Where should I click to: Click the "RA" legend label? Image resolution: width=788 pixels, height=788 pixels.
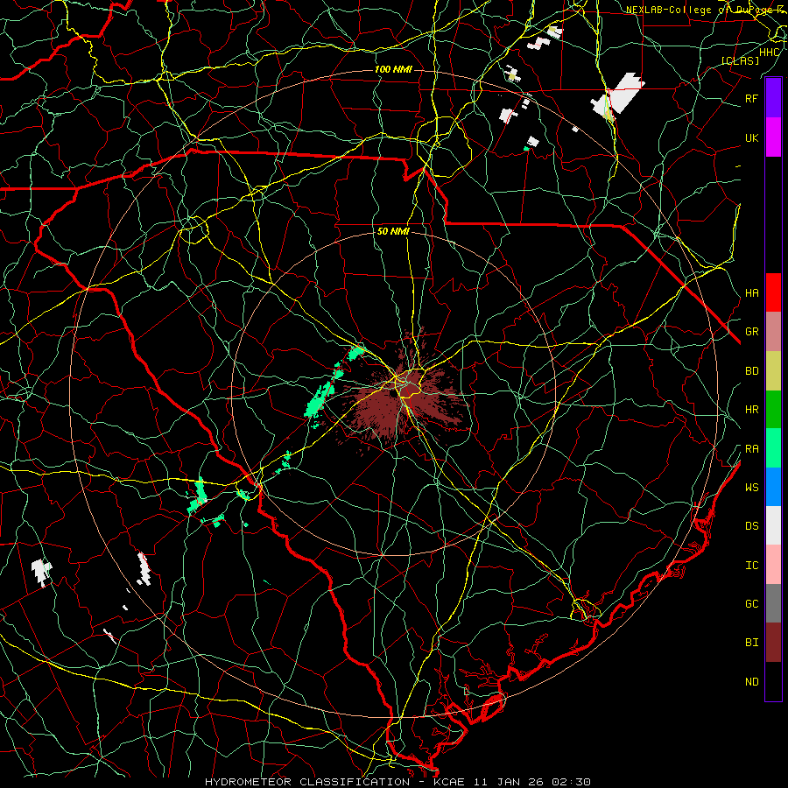(x=751, y=448)
